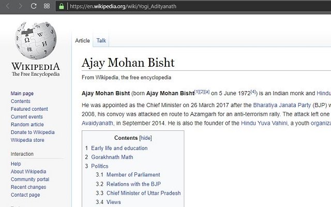Open Community portal link
This screenshot has height=207, width=331.
coord(30,180)
